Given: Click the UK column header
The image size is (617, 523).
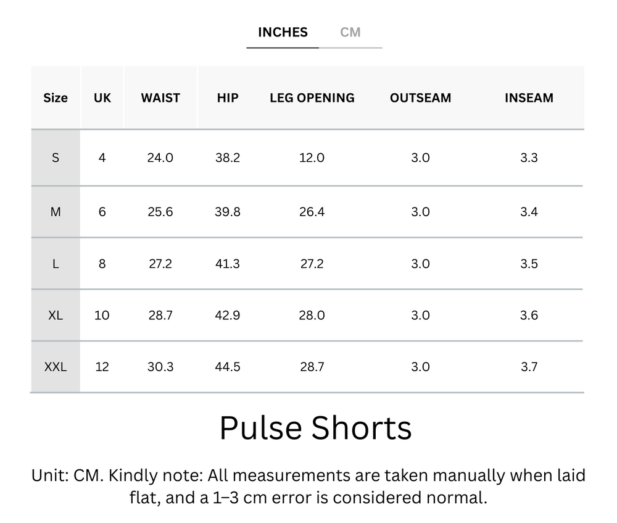Looking at the screenshot, I should coord(102,98).
